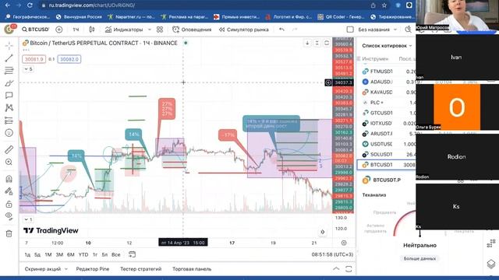499x280 pixels.
Task: Bookmark page with browser star icon
Action: coord(384,5)
